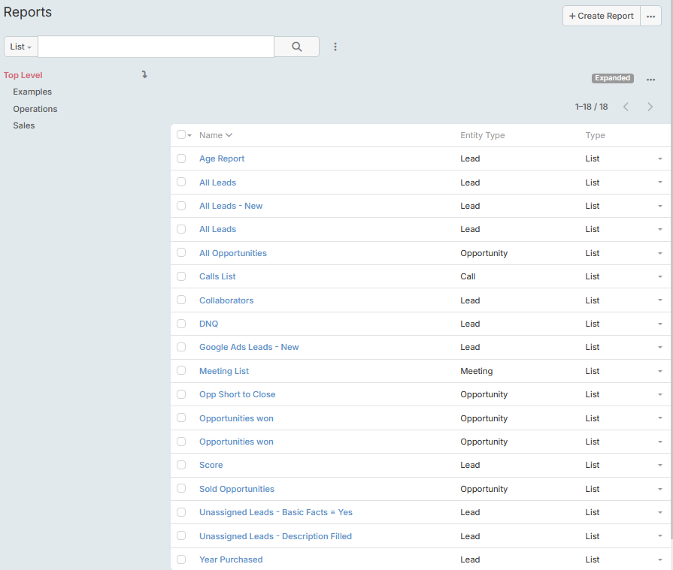Go to the previous page arrow
Screen dimensions: 673x570
626,107
